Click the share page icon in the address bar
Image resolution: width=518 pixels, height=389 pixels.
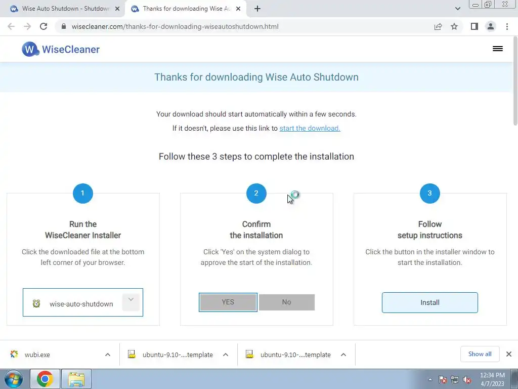point(438,26)
